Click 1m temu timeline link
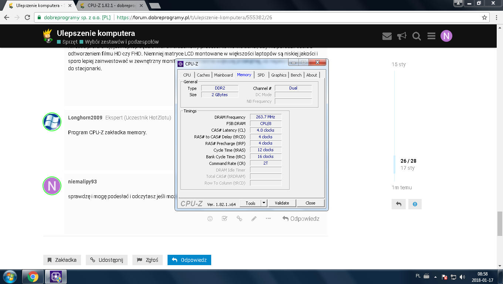This screenshot has width=503, height=284. 402,187
